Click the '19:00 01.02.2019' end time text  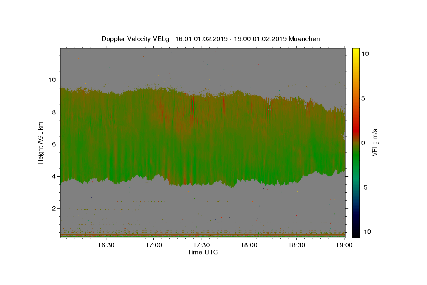tap(260, 39)
